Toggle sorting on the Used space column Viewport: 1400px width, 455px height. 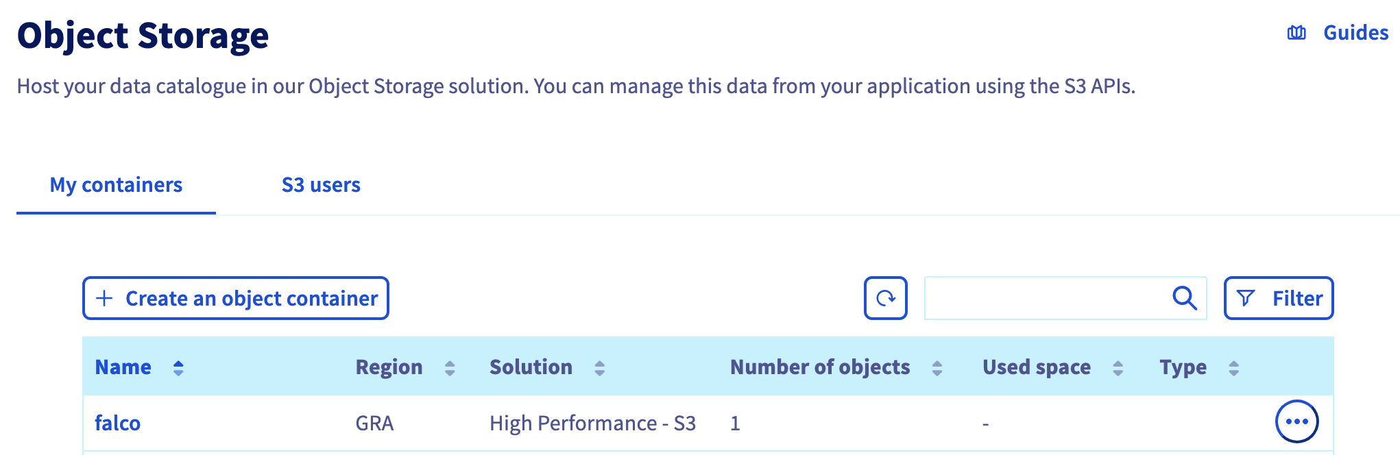pos(1118,367)
